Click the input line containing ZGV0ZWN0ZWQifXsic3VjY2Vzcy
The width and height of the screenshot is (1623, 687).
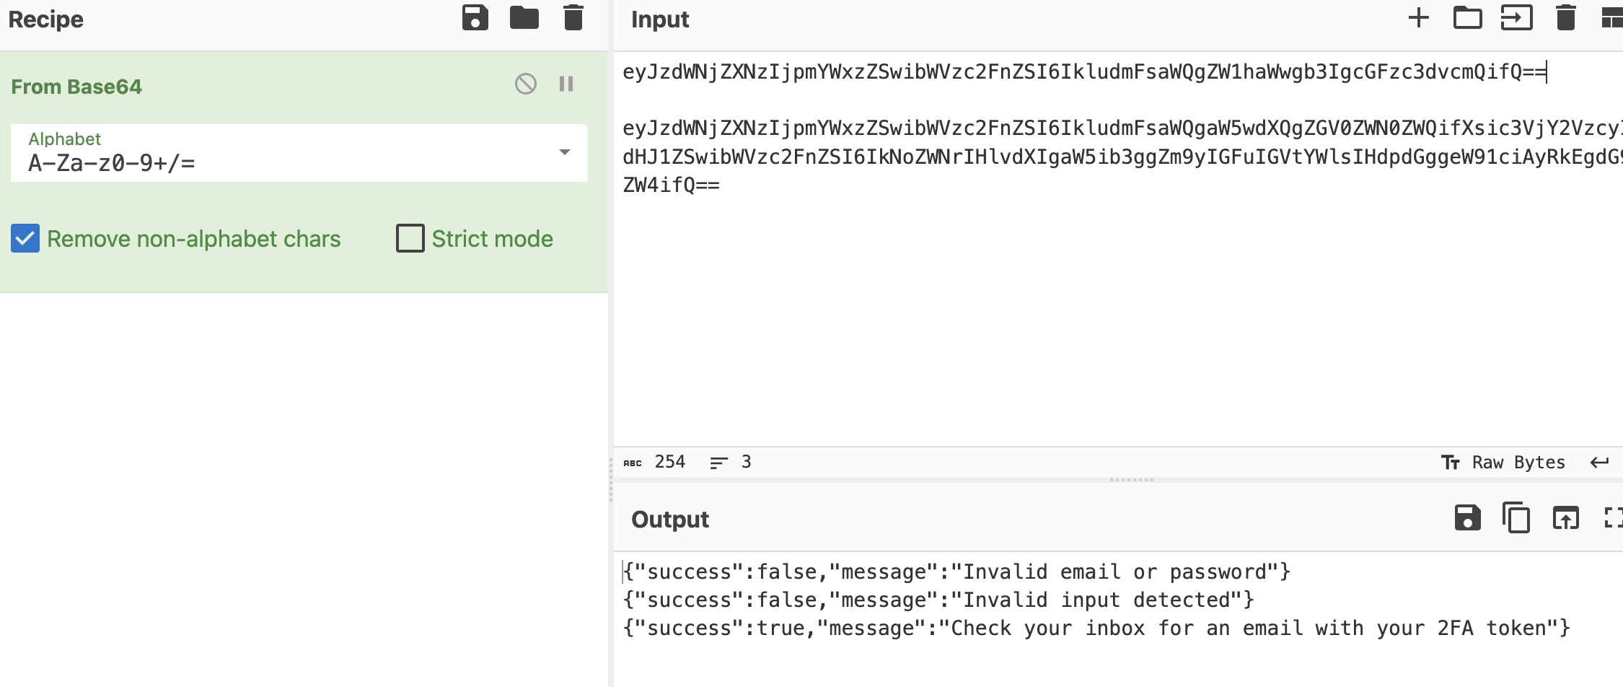(x=1122, y=128)
